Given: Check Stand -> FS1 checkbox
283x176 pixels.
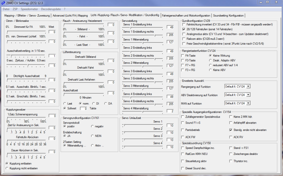Looking at the screenshot, I should point(231,148).
